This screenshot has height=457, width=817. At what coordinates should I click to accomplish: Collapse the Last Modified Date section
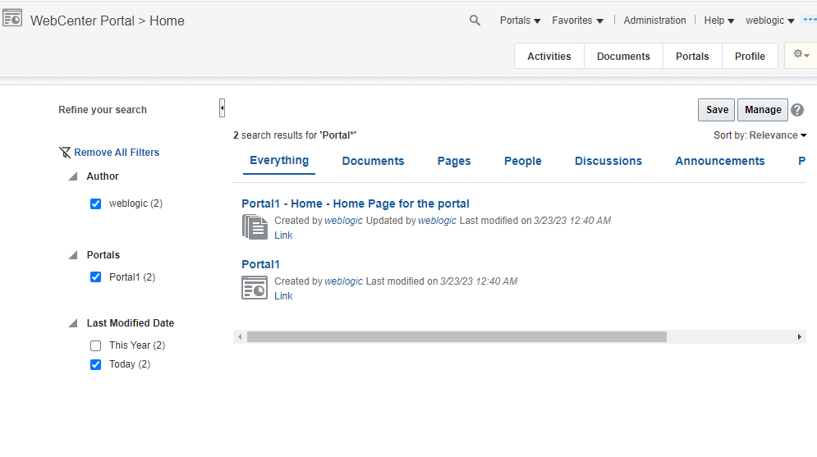point(73,323)
